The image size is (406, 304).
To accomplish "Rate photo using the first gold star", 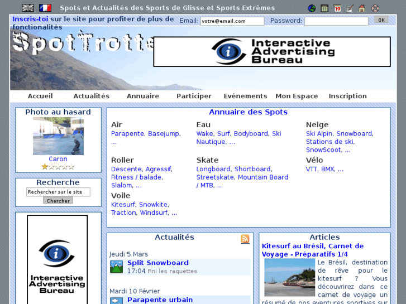I will 45,167.
